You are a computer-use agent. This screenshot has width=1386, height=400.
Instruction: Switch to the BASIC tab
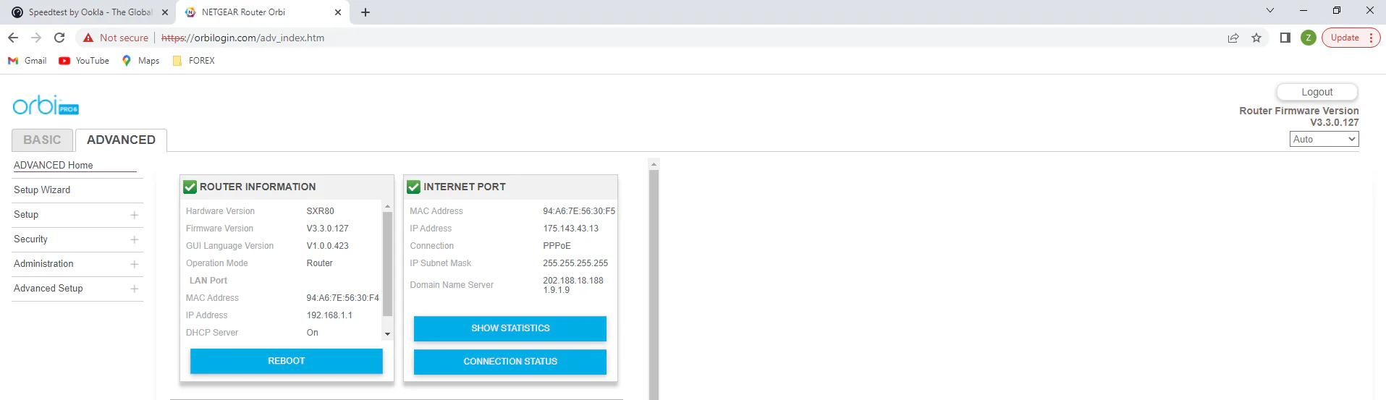42,140
